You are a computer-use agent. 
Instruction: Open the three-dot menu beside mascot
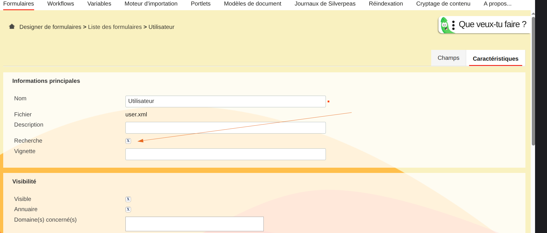(453, 25)
